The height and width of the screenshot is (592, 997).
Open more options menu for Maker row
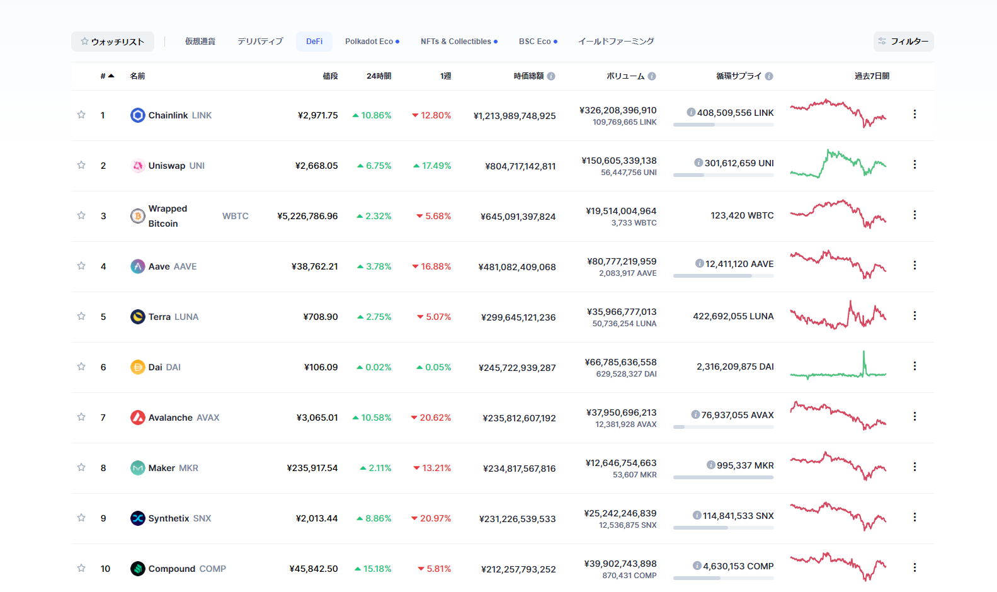(x=914, y=467)
